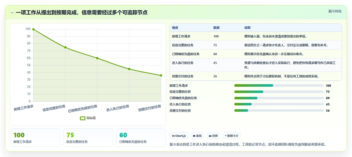Click the progress value 100 label
This screenshot has height=157, width=352.
328,86
